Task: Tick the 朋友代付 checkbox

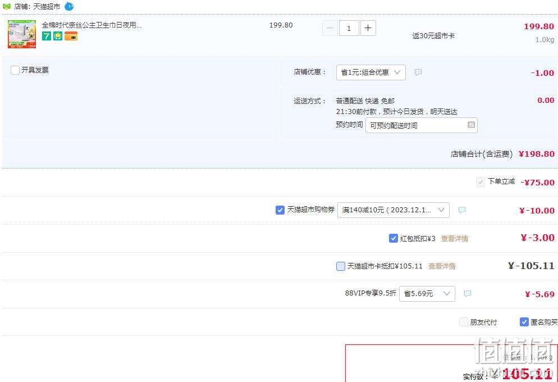Action: 463,322
